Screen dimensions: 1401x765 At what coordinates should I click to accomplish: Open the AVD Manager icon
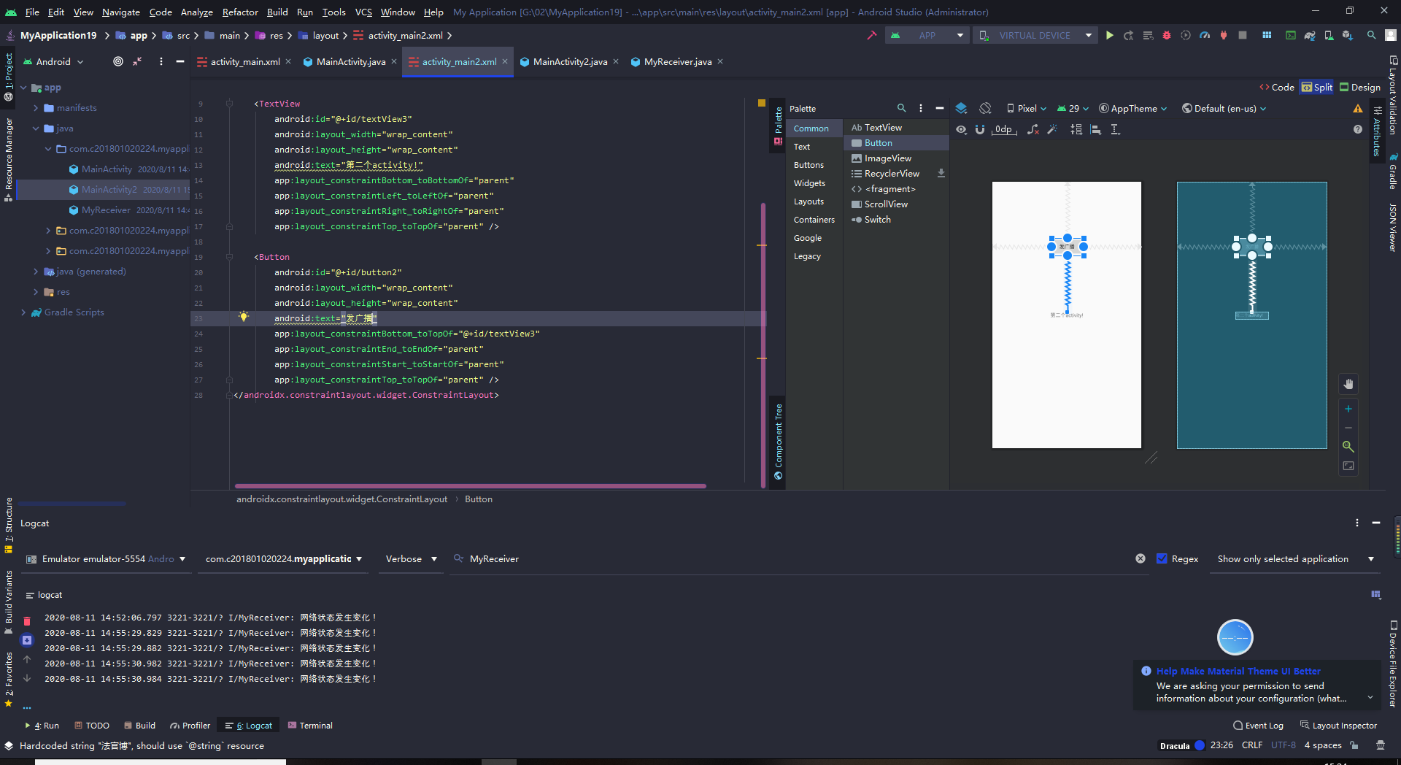coord(1329,35)
